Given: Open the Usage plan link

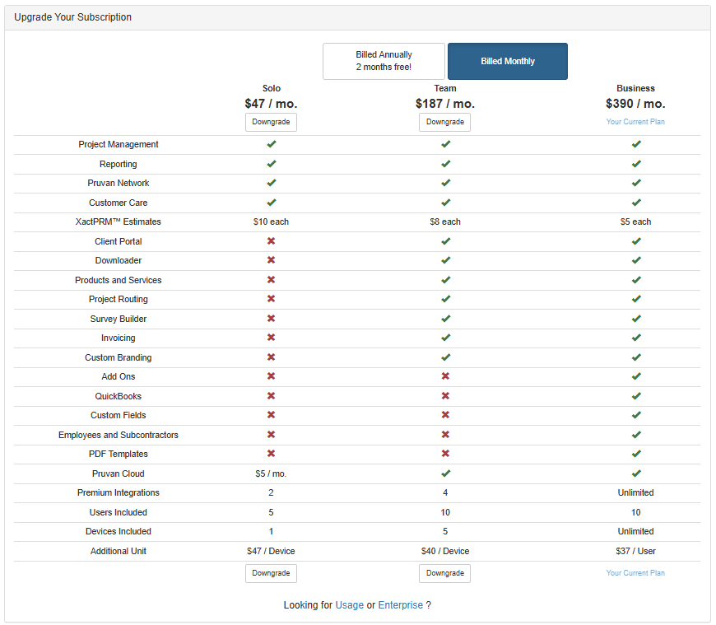Looking at the screenshot, I should click(x=349, y=605).
